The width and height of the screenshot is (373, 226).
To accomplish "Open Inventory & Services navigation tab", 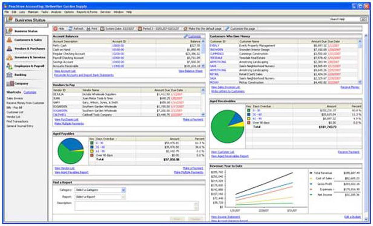I will click(26, 57).
